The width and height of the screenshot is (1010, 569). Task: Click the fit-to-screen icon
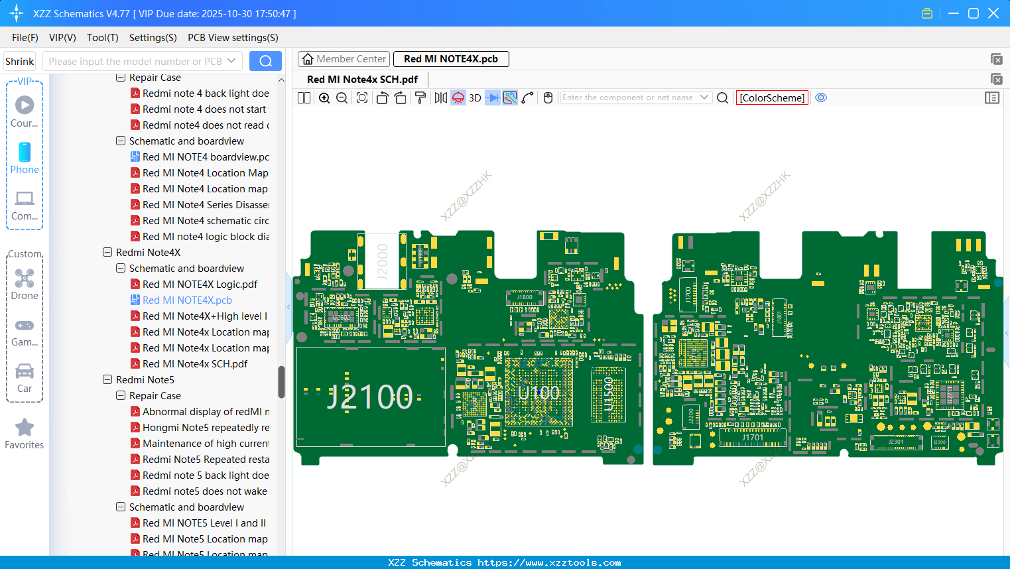click(362, 98)
